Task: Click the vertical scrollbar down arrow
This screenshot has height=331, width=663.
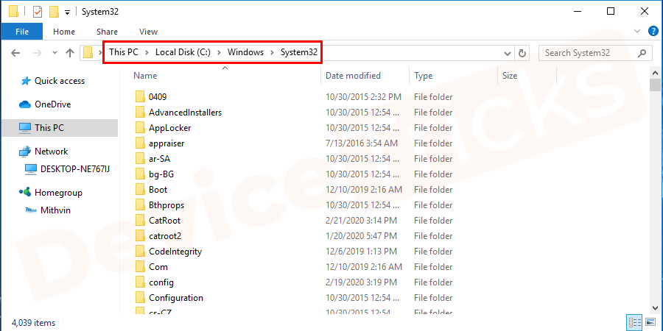Action: [x=655, y=307]
